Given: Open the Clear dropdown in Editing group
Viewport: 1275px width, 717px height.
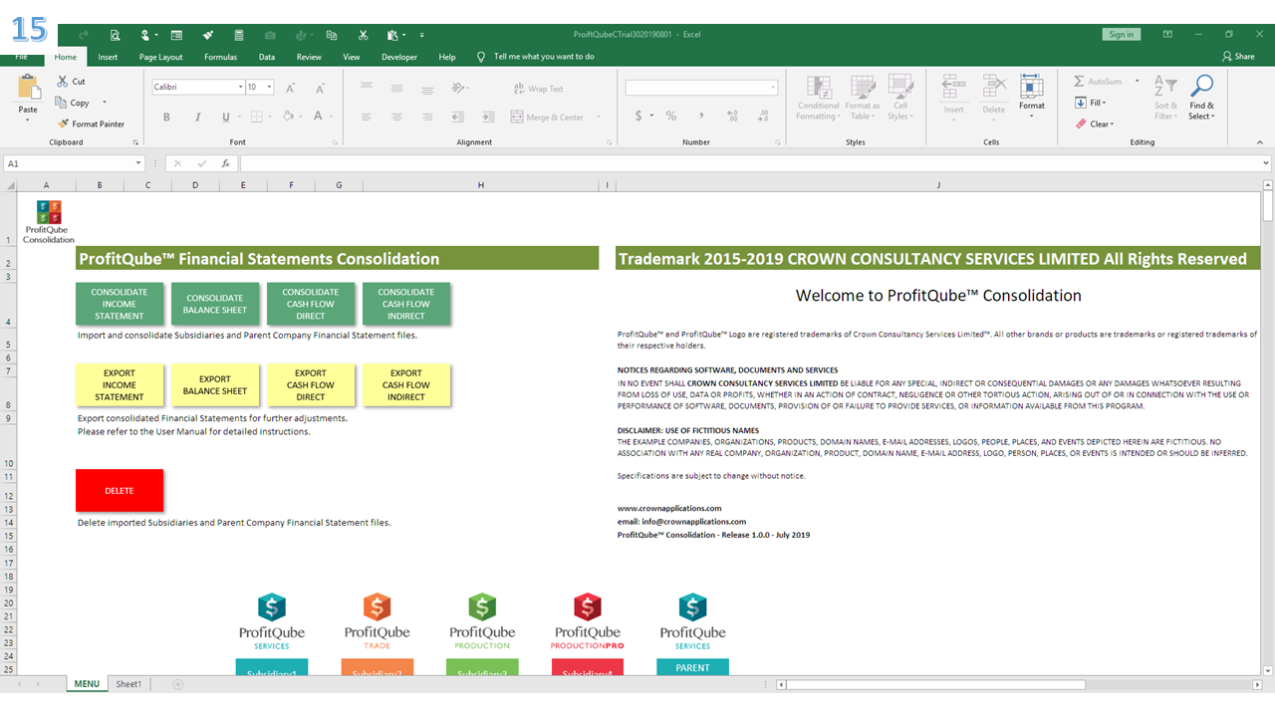Looking at the screenshot, I should [x=1095, y=123].
